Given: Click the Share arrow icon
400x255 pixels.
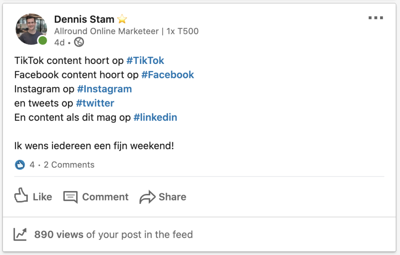Looking at the screenshot, I should pos(147,197).
